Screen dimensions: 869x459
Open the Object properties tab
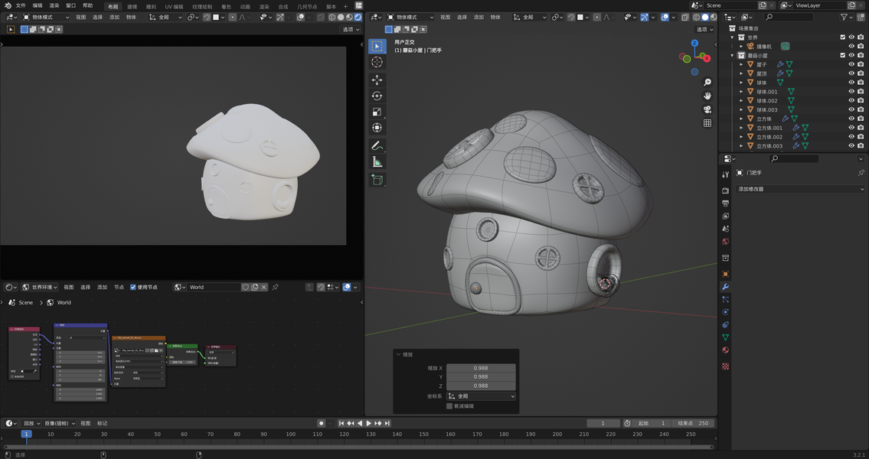coord(726,274)
